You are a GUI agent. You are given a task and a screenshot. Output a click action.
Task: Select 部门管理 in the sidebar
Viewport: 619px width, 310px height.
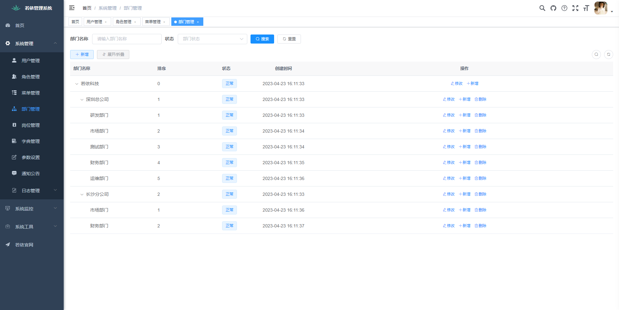point(32,109)
